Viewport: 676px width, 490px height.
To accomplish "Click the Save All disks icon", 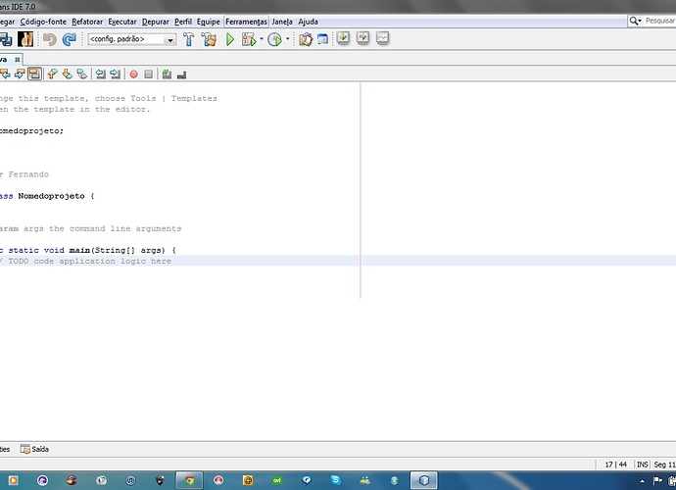I will (6, 39).
